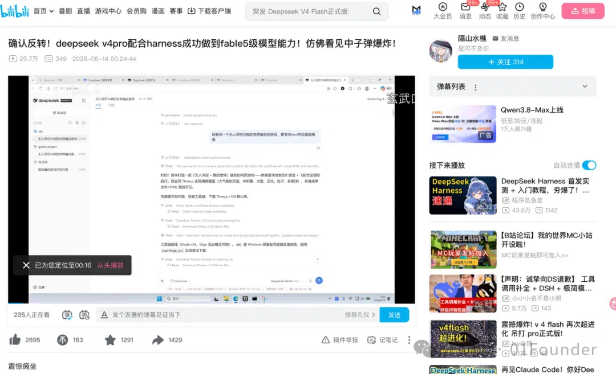The image size is (616, 374).
Task: Open the 番剧 menu item
Action: tap(65, 11)
